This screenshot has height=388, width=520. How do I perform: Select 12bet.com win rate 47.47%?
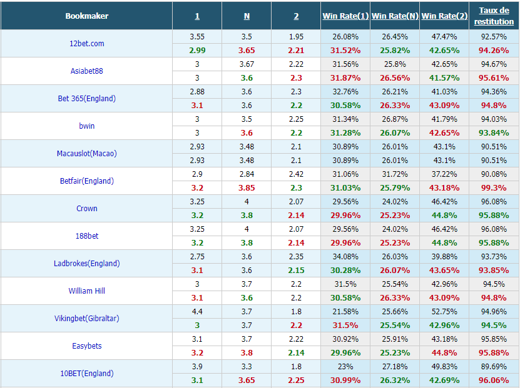click(x=444, y=37)
